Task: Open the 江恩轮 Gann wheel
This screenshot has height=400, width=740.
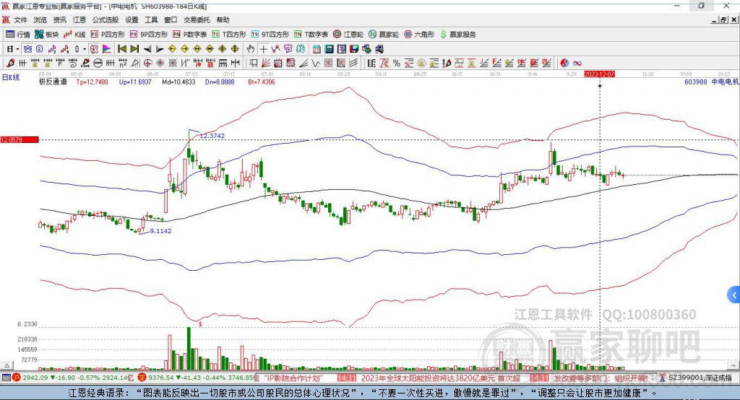Action: [x=348, y=35]
